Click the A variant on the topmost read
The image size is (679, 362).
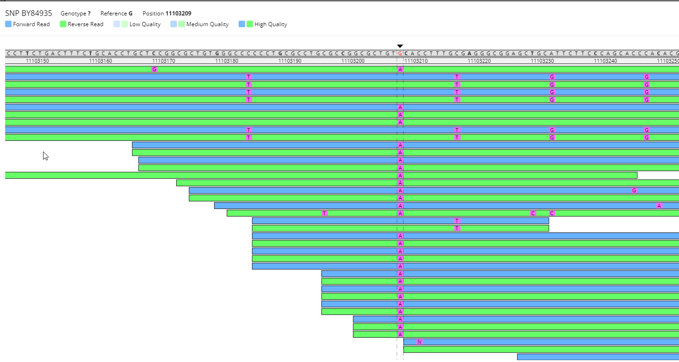400,69
